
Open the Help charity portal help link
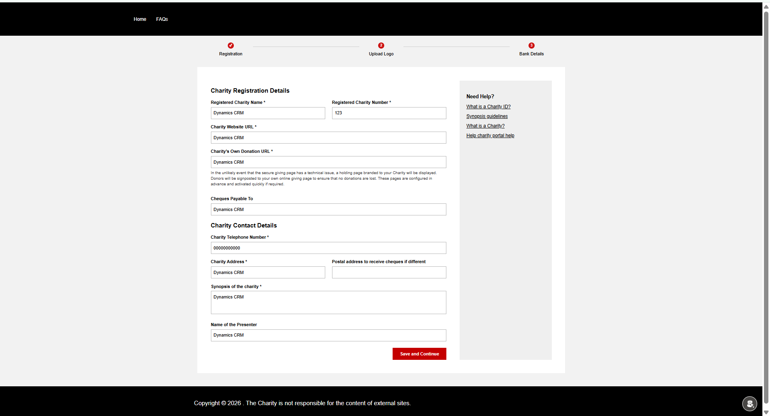pyautogui.click(x=490, y=136)
